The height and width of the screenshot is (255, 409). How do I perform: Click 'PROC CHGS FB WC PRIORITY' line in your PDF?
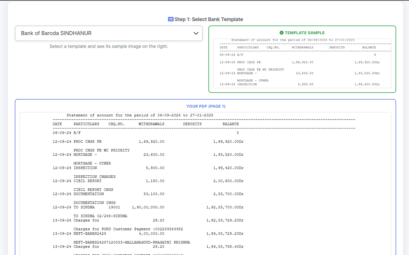pyautogui.click(x=102, y=150)
